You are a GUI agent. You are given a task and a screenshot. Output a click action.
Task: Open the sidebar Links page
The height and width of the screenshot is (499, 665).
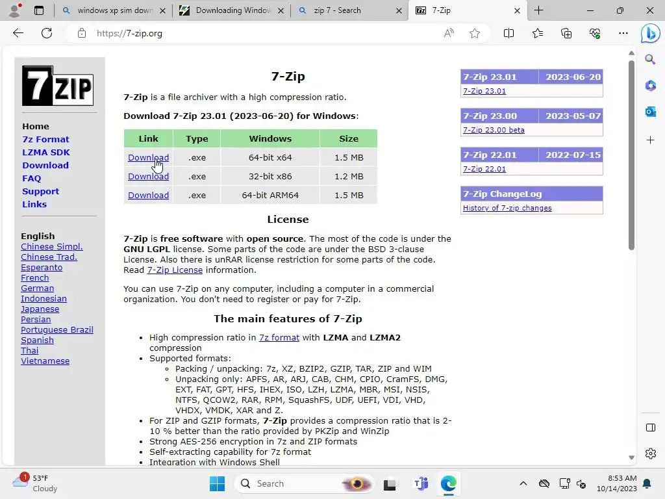click(x=34, y=204)
